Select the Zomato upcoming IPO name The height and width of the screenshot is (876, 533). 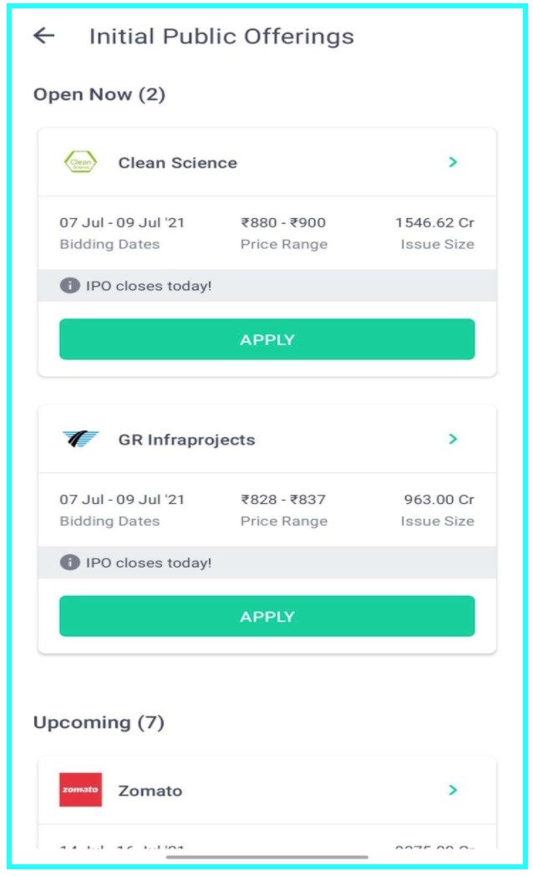pos(150,791)
